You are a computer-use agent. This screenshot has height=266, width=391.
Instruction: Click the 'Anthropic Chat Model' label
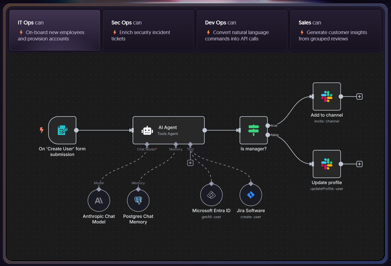click(99, 219)
